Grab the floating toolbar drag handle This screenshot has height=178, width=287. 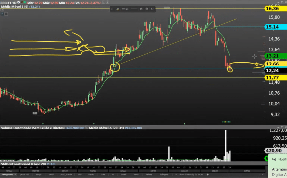(112, 9)
